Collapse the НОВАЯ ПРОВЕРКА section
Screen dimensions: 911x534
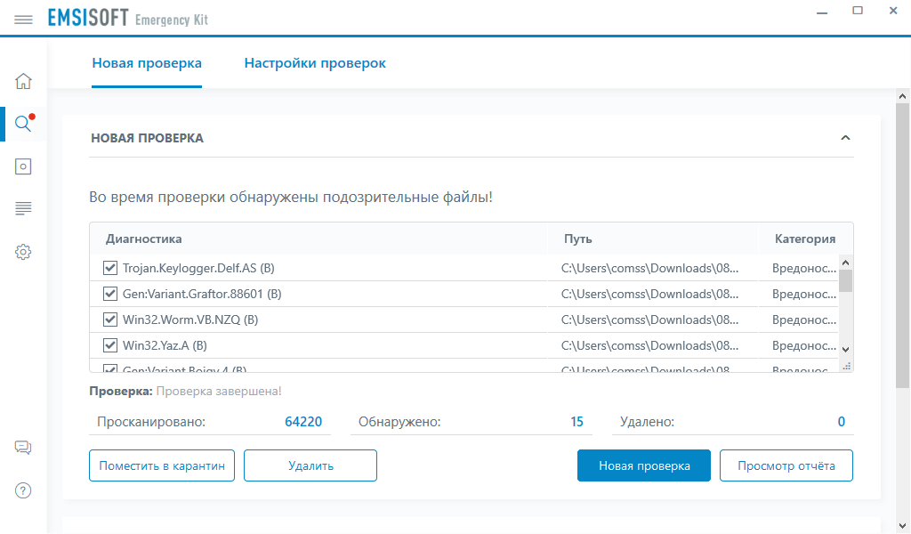tap(845, 138)
